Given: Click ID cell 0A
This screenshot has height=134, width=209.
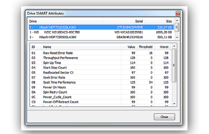Looking at the screenshot, I should (x=33, y=92).
